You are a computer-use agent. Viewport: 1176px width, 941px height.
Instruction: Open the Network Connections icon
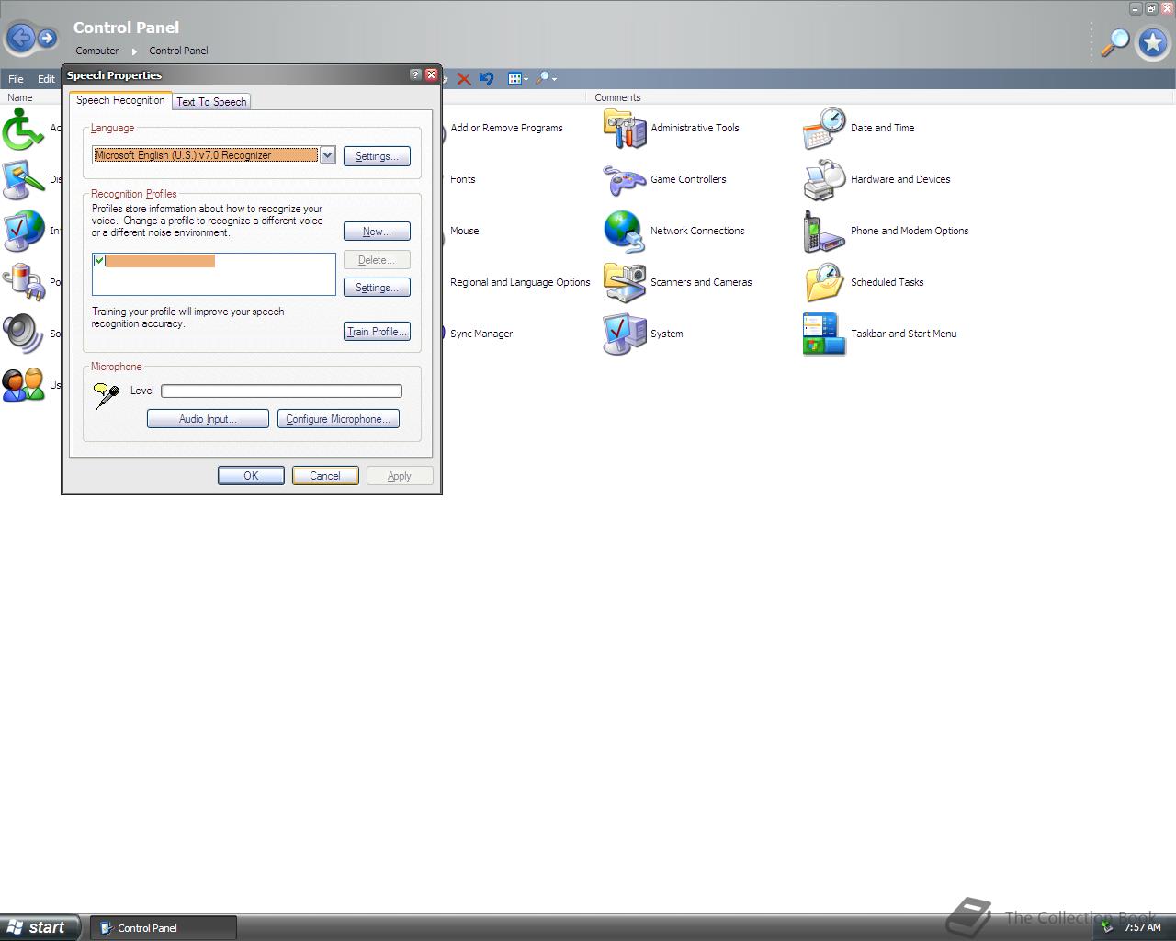pyautogui.click(x=625, y=232)
